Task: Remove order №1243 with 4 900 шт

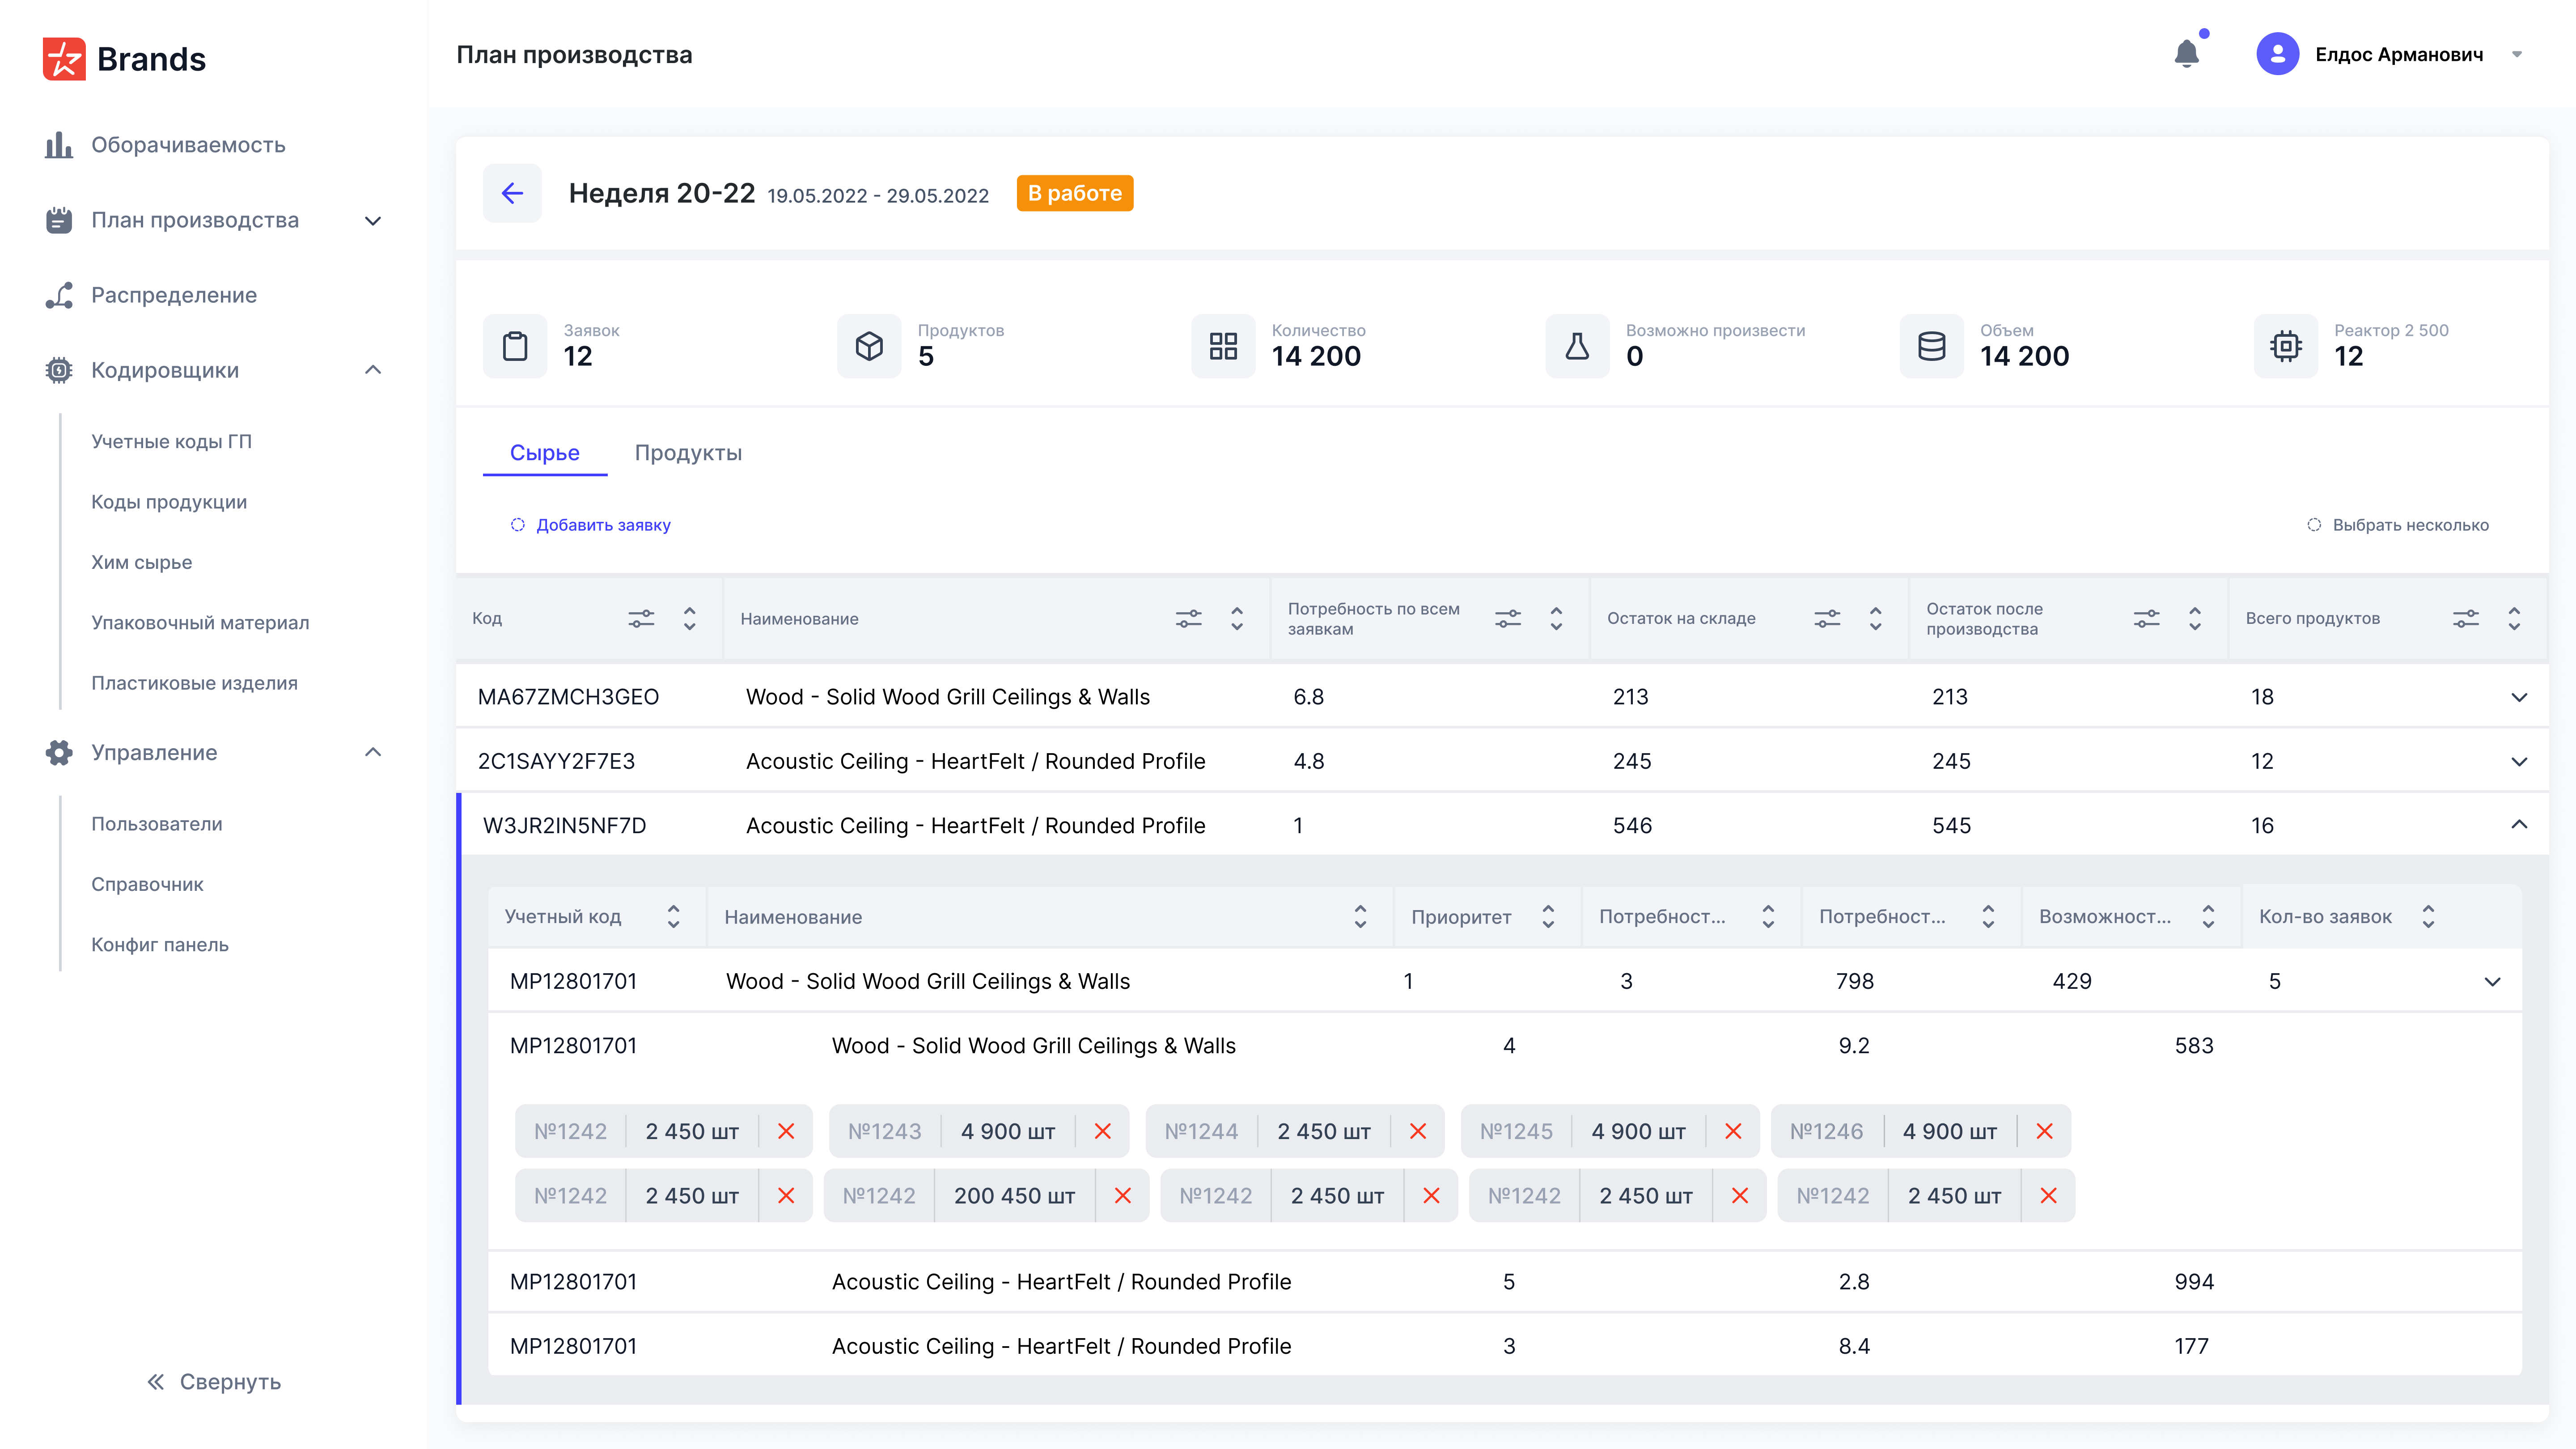Action: click(x=1102, y=1131)
